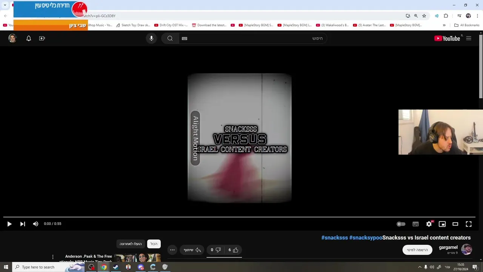483x272 pixels.
Task: Open the YouTube hamburger guide menu
Action: click(x=469, y=38)
